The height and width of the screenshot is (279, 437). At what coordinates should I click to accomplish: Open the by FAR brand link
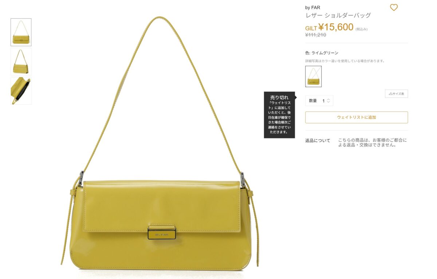pos(312,8)
